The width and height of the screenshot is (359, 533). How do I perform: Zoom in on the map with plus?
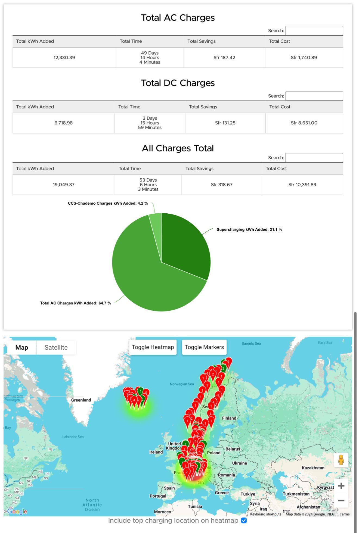click(341, 486)
